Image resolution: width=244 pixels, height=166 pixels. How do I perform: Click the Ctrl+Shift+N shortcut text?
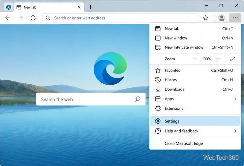coord(222,47)
